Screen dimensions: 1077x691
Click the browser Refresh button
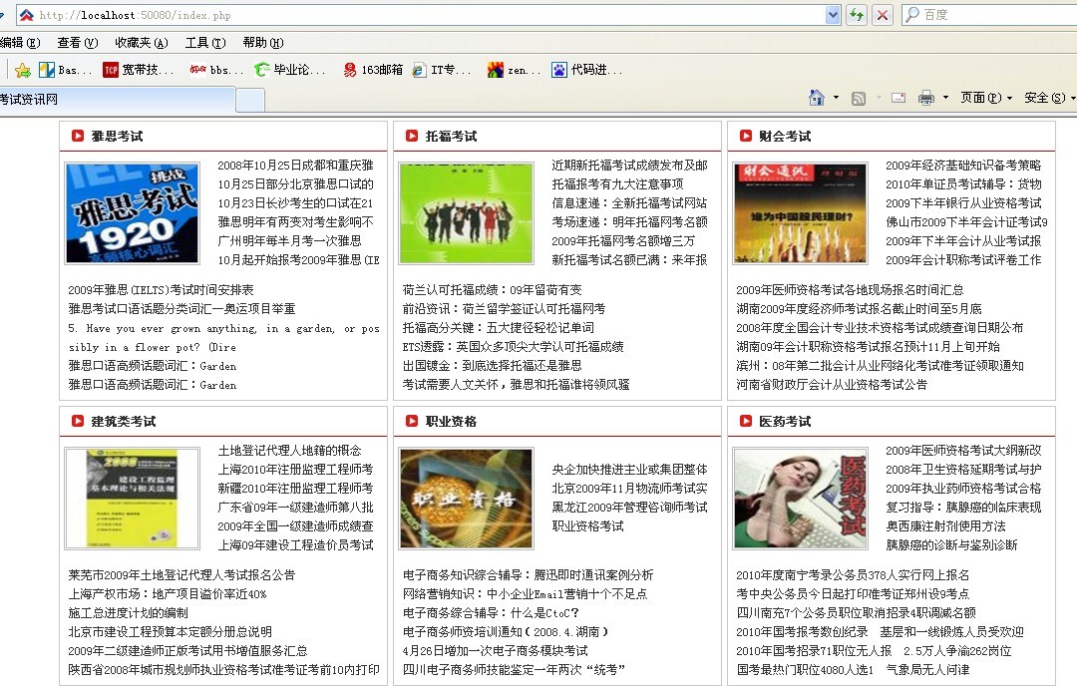[x=857, y=15]
